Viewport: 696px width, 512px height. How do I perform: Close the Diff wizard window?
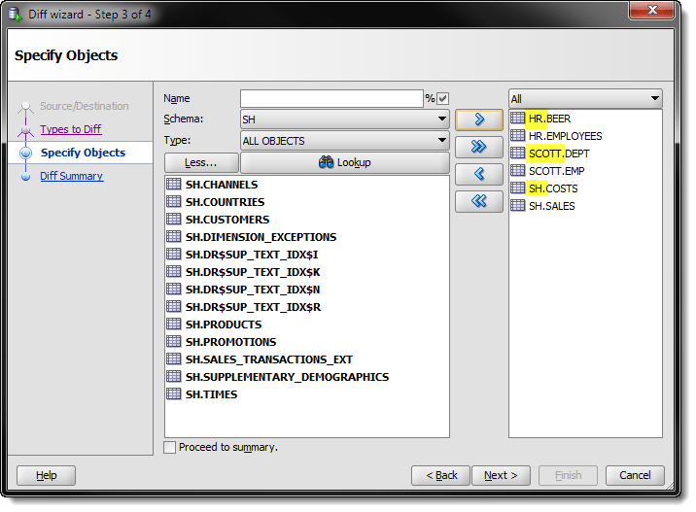(651, 10)
